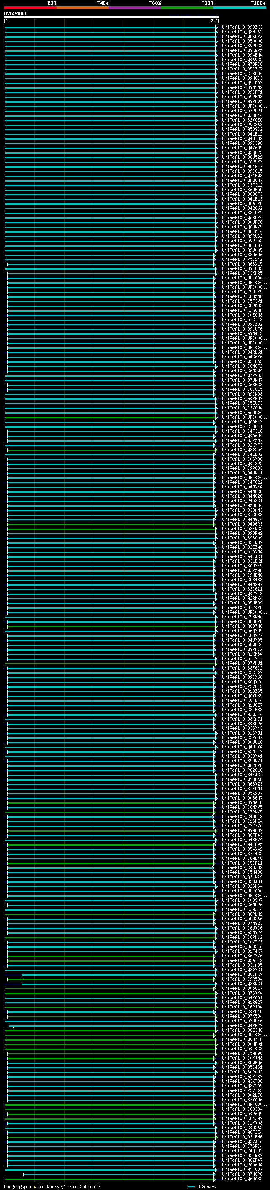Click the UniRef100_B1T4K7 entry
Viewport: 270px width, 1190px height.
(242, 951)
